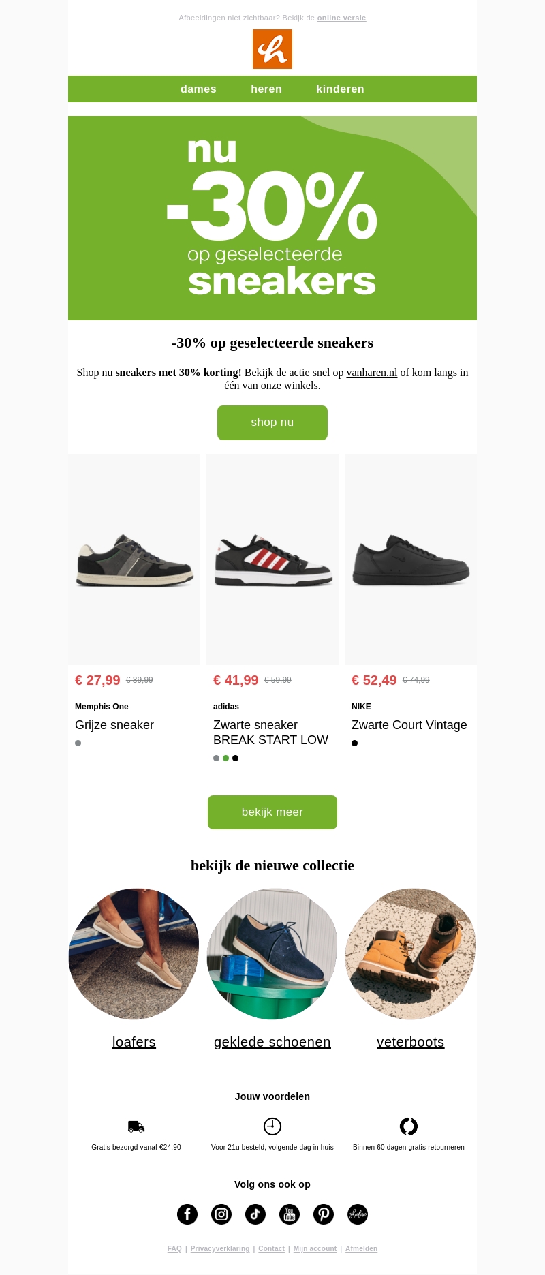
Task: Select the dames menu item
Action: click(198, 89)
